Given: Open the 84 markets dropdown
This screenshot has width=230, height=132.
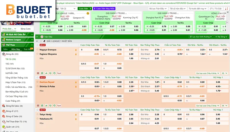Looking at the screenshot, I should (225, 106).
